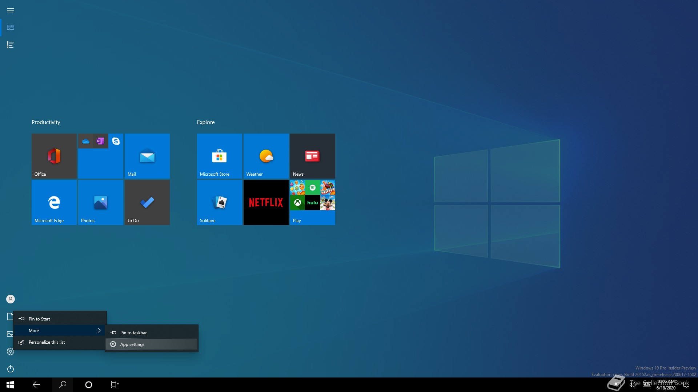Open the volume tray icon
This screenshot has height=392, width=698.
pos(633,385)
